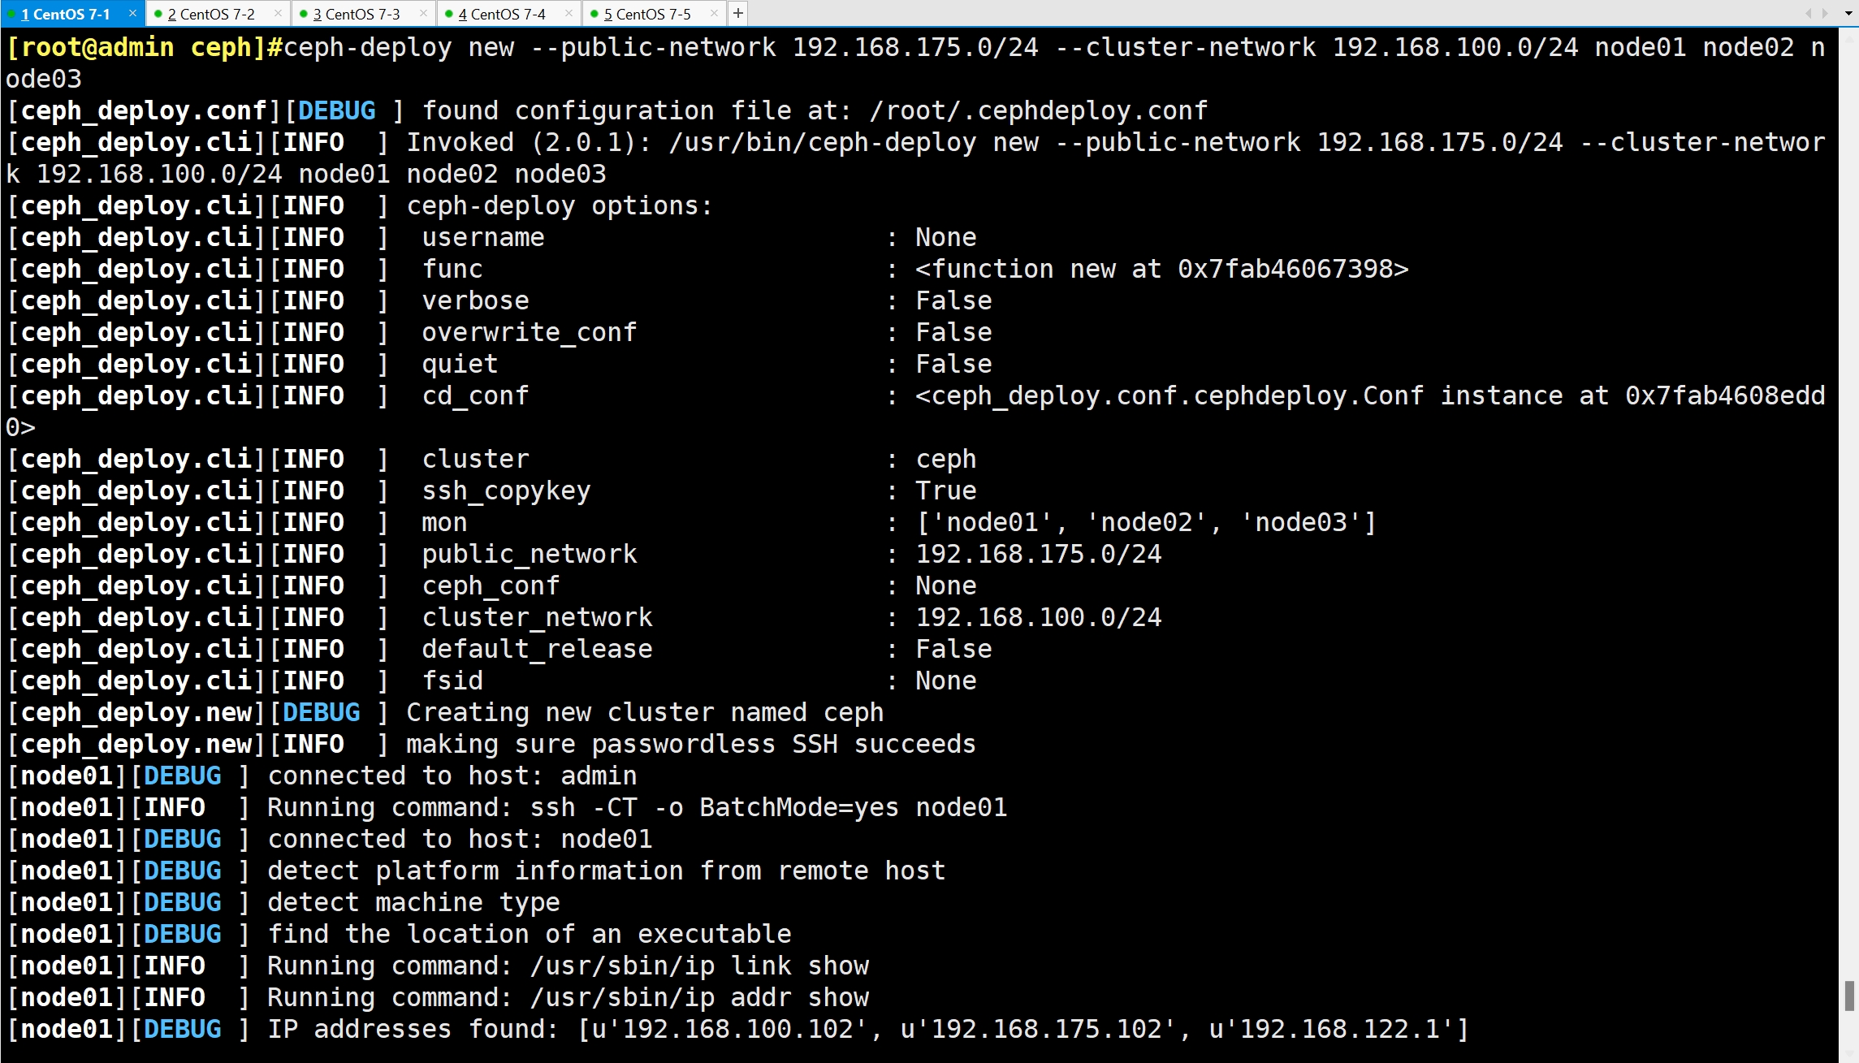Image resolution: width=1859 pixels, height=1063 pixels.
Task: Close the CentOS 7-3 tab
Action: 423,13
